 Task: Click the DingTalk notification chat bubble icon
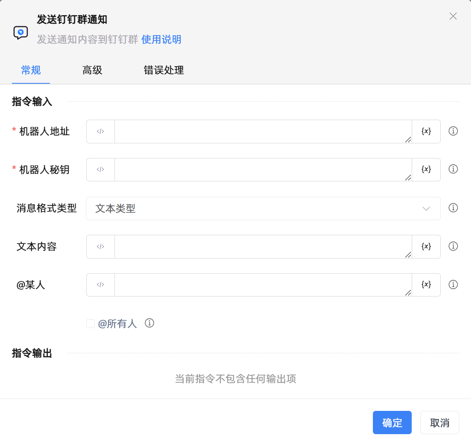(20, 32)
